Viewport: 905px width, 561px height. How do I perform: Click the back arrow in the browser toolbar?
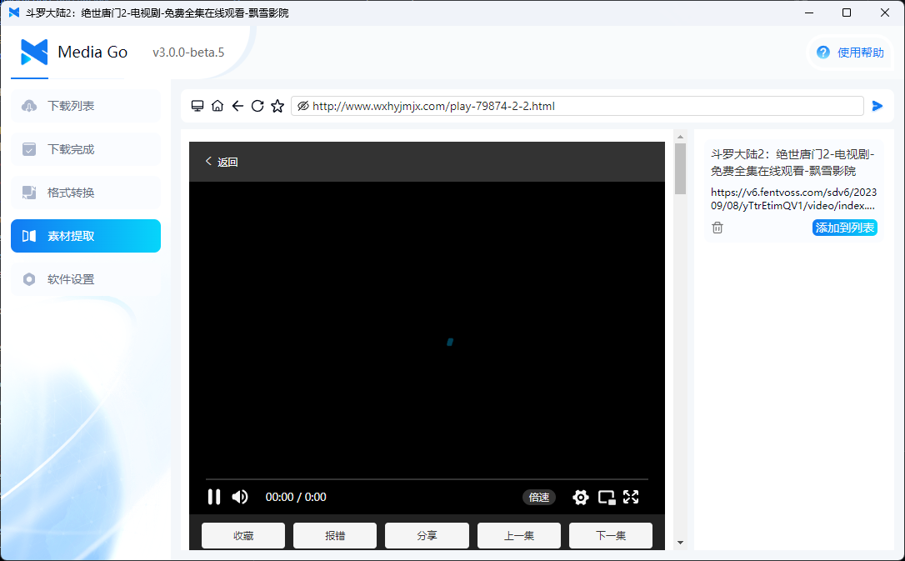(x=237, y=106)
